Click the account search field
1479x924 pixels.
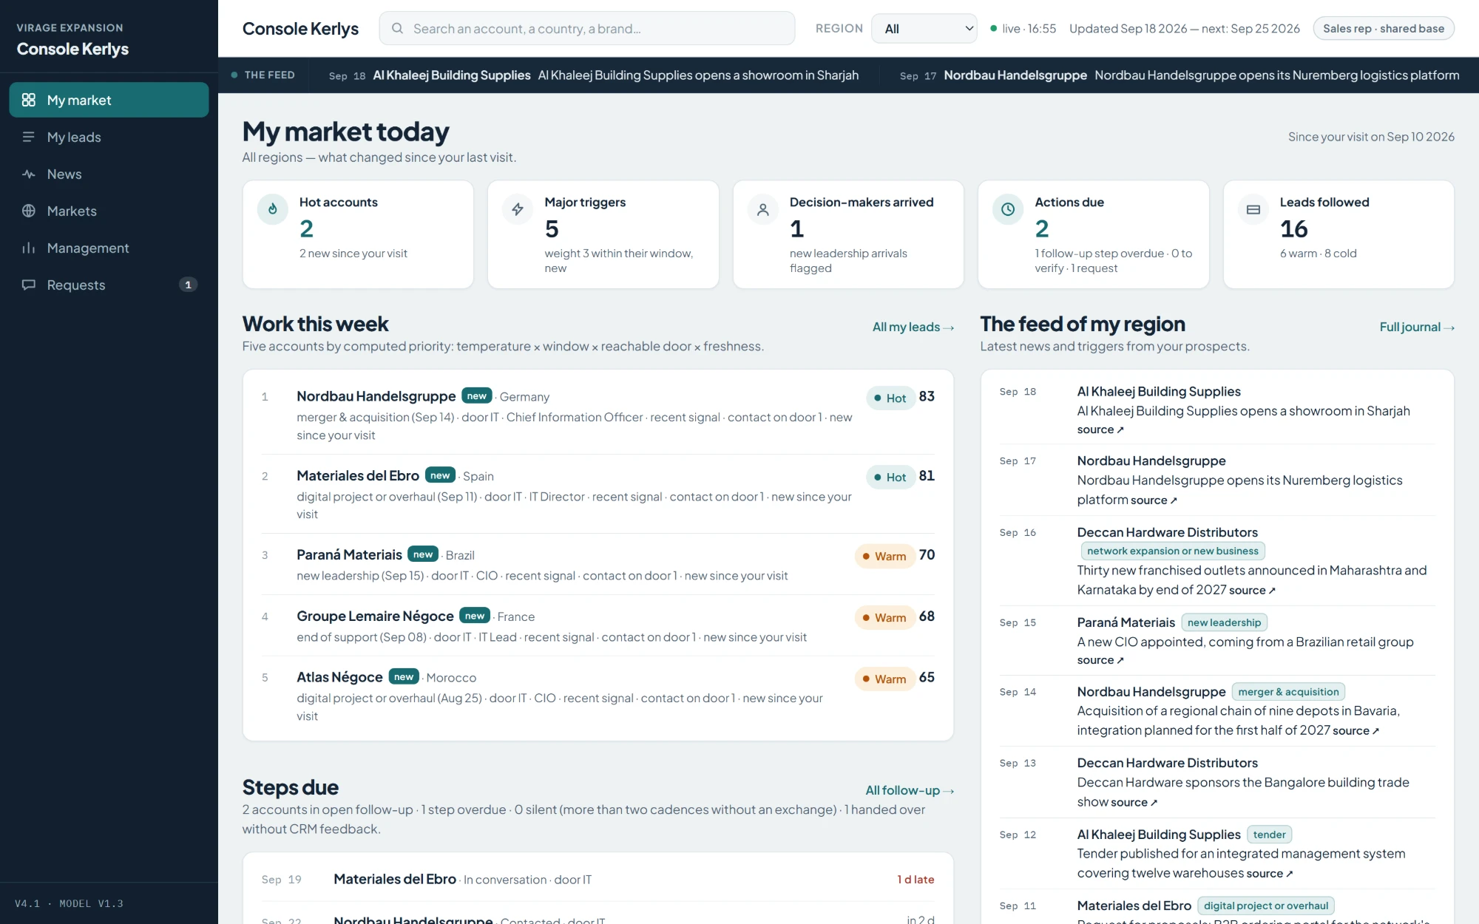click(x=587, y=29)
